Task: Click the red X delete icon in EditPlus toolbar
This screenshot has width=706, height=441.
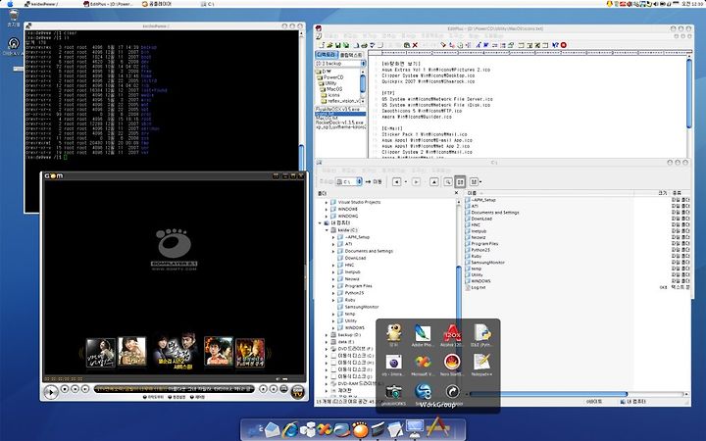Action: point(415,45)
